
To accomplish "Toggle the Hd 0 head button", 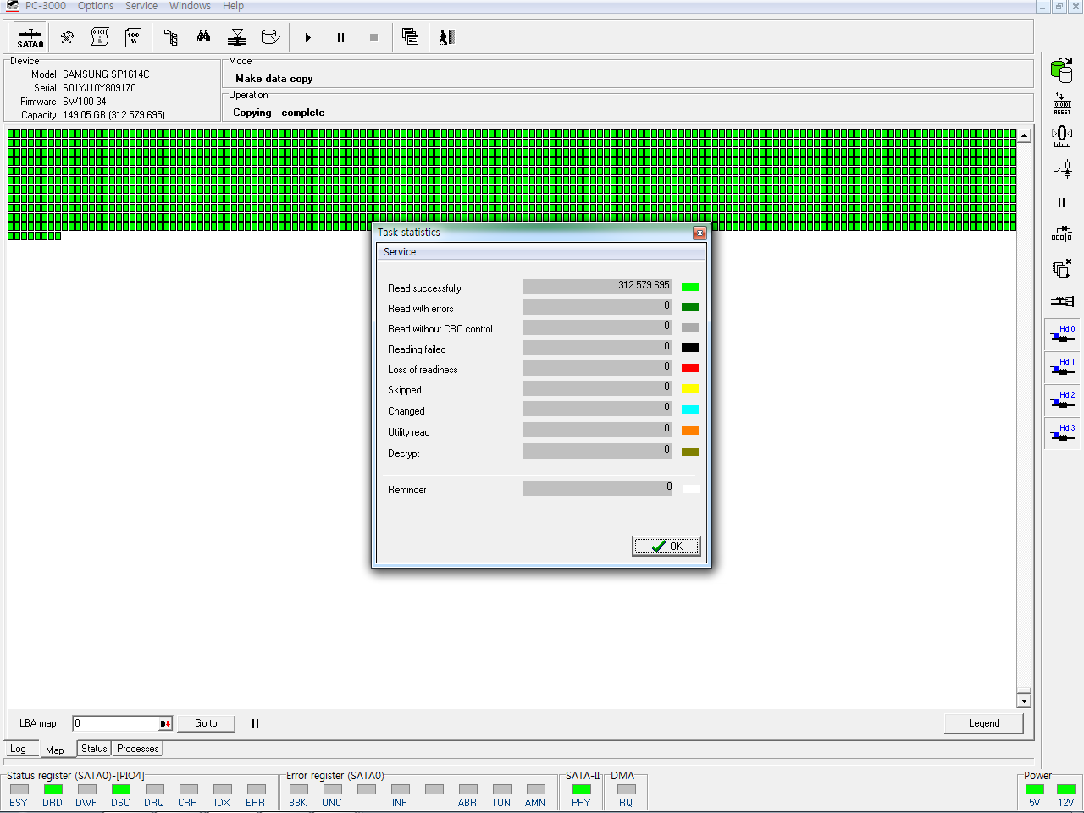I will (x=1062, y=334).
